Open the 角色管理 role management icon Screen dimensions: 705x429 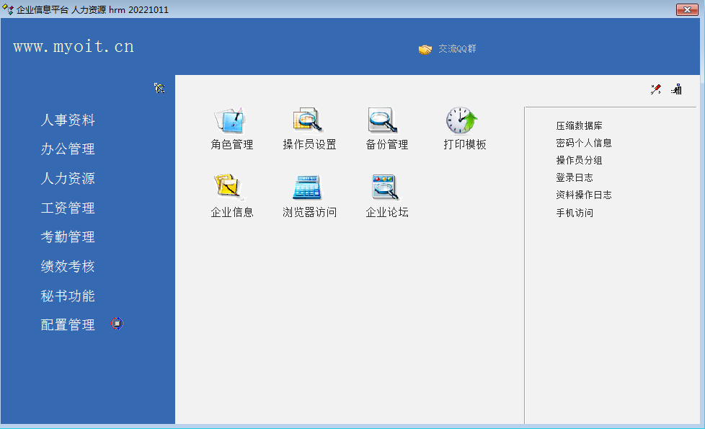231,120
